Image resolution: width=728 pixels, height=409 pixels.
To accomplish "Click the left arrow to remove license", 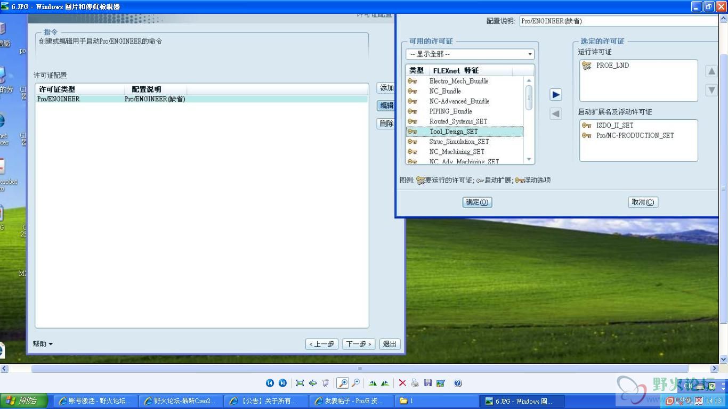I will coord(556,114).
